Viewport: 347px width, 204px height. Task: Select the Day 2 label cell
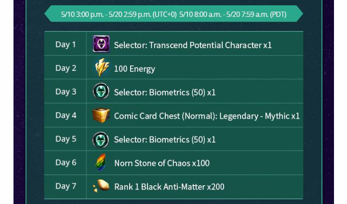point(65,68)
